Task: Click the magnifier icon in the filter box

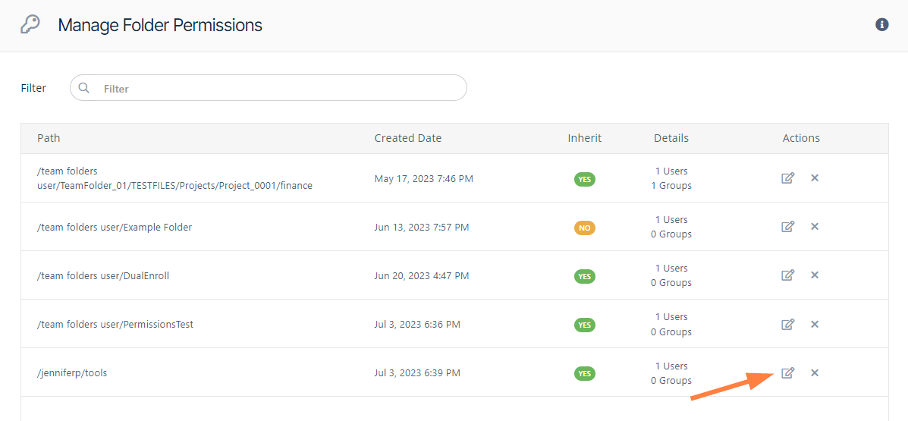Action: click(84, 88)
